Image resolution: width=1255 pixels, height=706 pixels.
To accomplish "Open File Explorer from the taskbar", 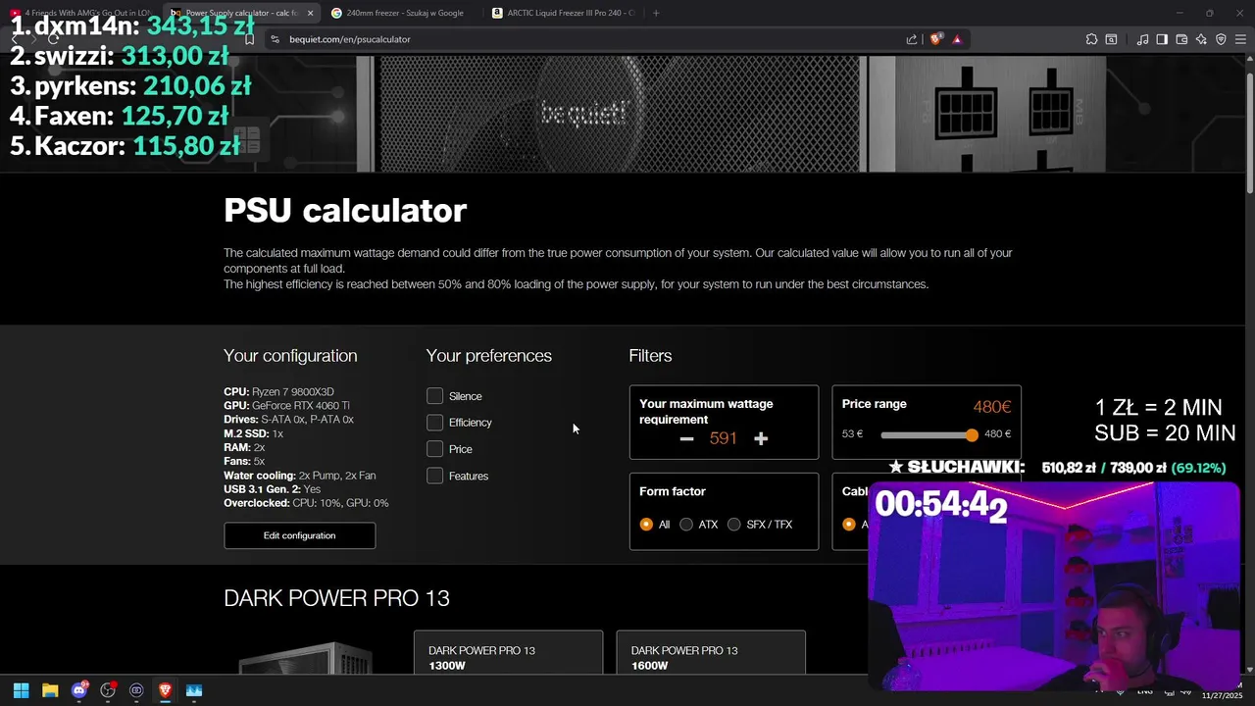I will pyautogui.click(x=50, y=690).
